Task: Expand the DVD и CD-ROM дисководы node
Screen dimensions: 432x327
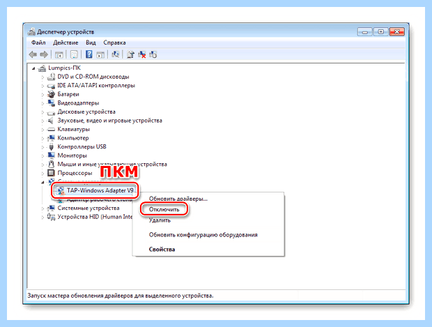Action: [x=43, y=77]
